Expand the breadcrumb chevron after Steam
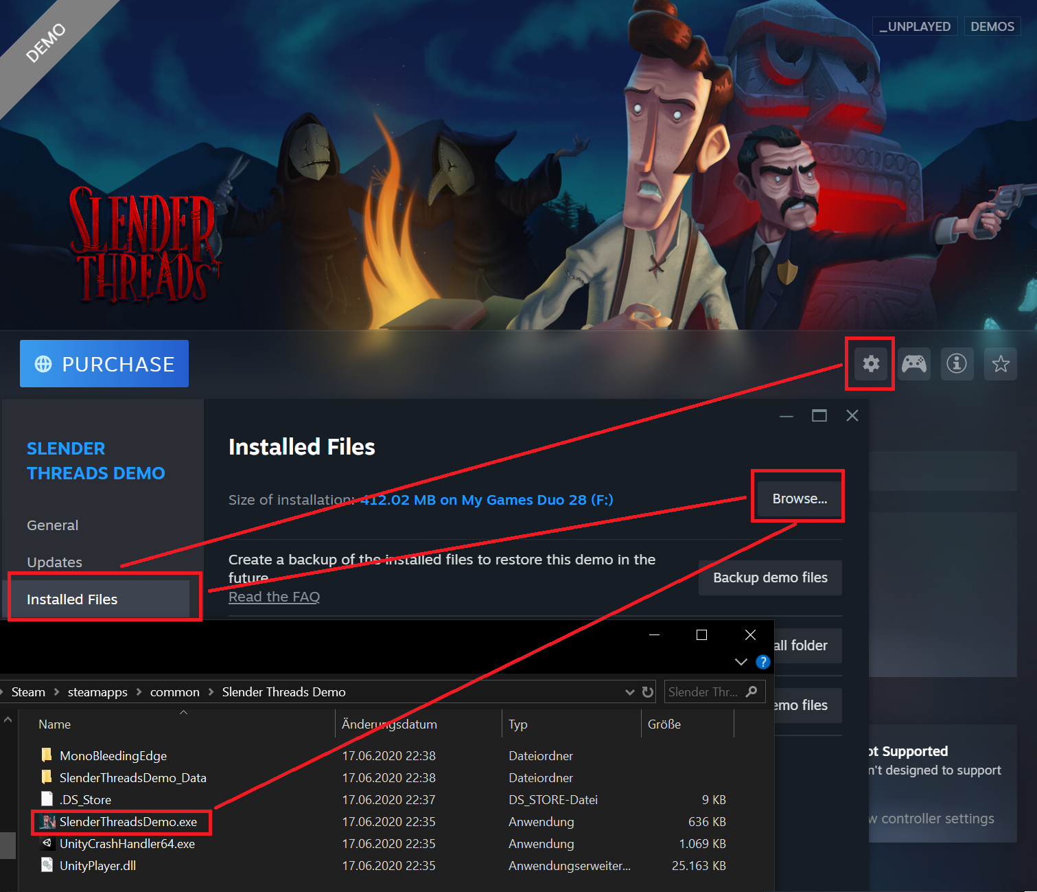This screenshot has width=1037, height=892. pos(56,692)
